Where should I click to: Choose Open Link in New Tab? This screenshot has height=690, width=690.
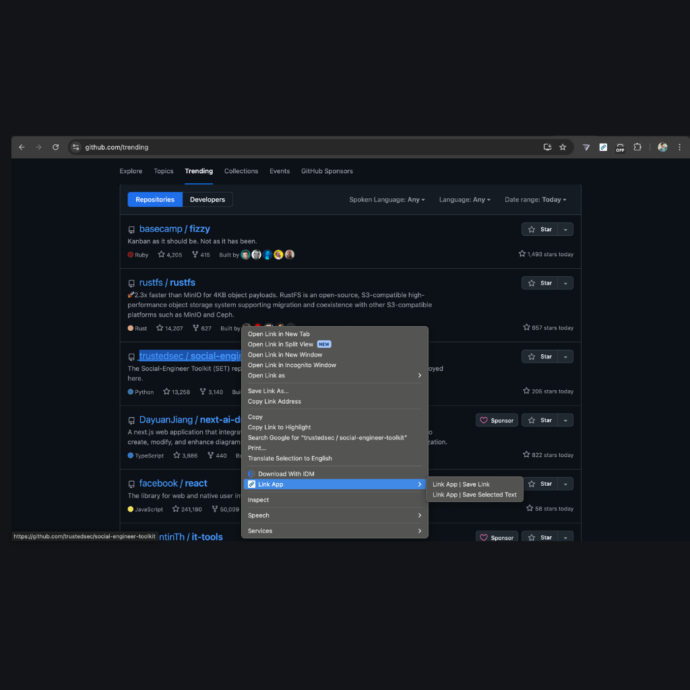pyautogui.click(x=279, y=334)
